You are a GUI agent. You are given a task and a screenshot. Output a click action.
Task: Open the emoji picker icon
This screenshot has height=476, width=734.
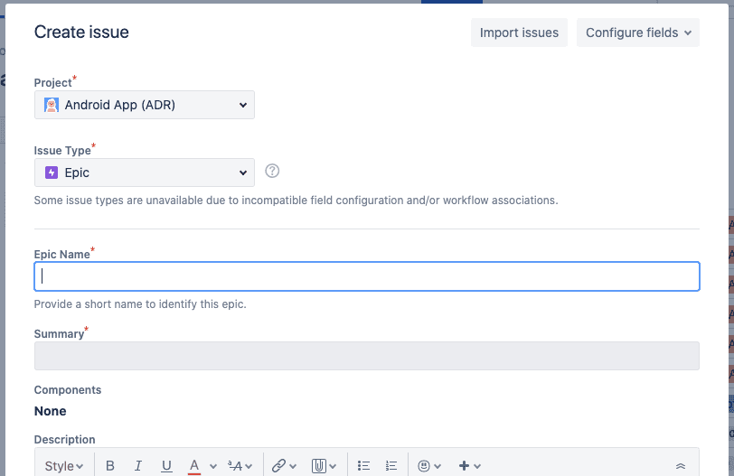click(x=424, y=466)
